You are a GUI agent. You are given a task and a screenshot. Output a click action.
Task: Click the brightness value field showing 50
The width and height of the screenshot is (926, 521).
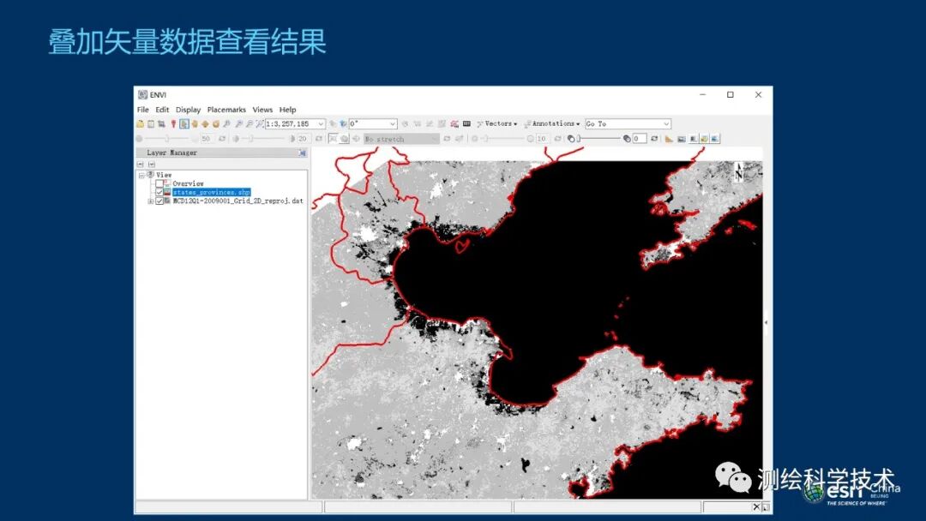[207, 139]
